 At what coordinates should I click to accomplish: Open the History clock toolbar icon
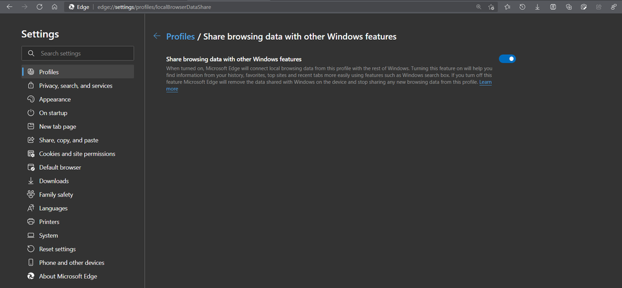coord(522,7)
